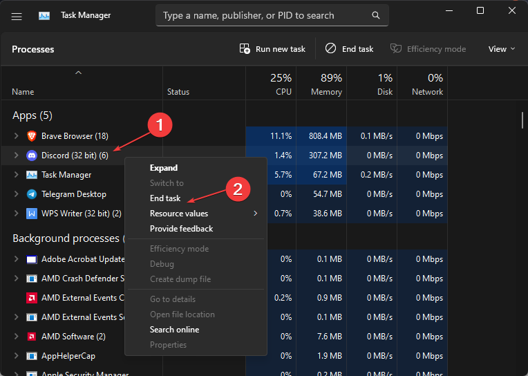Expand the AMD Software (2) group

(16, 336)
